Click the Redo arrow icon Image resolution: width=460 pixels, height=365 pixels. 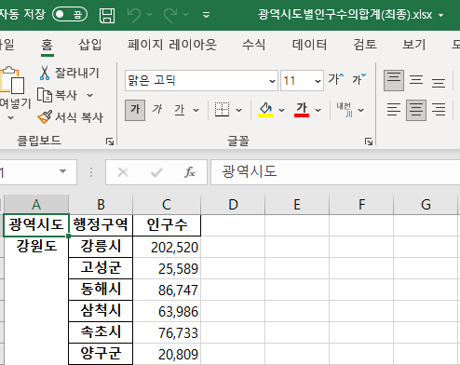coord(170,15)
